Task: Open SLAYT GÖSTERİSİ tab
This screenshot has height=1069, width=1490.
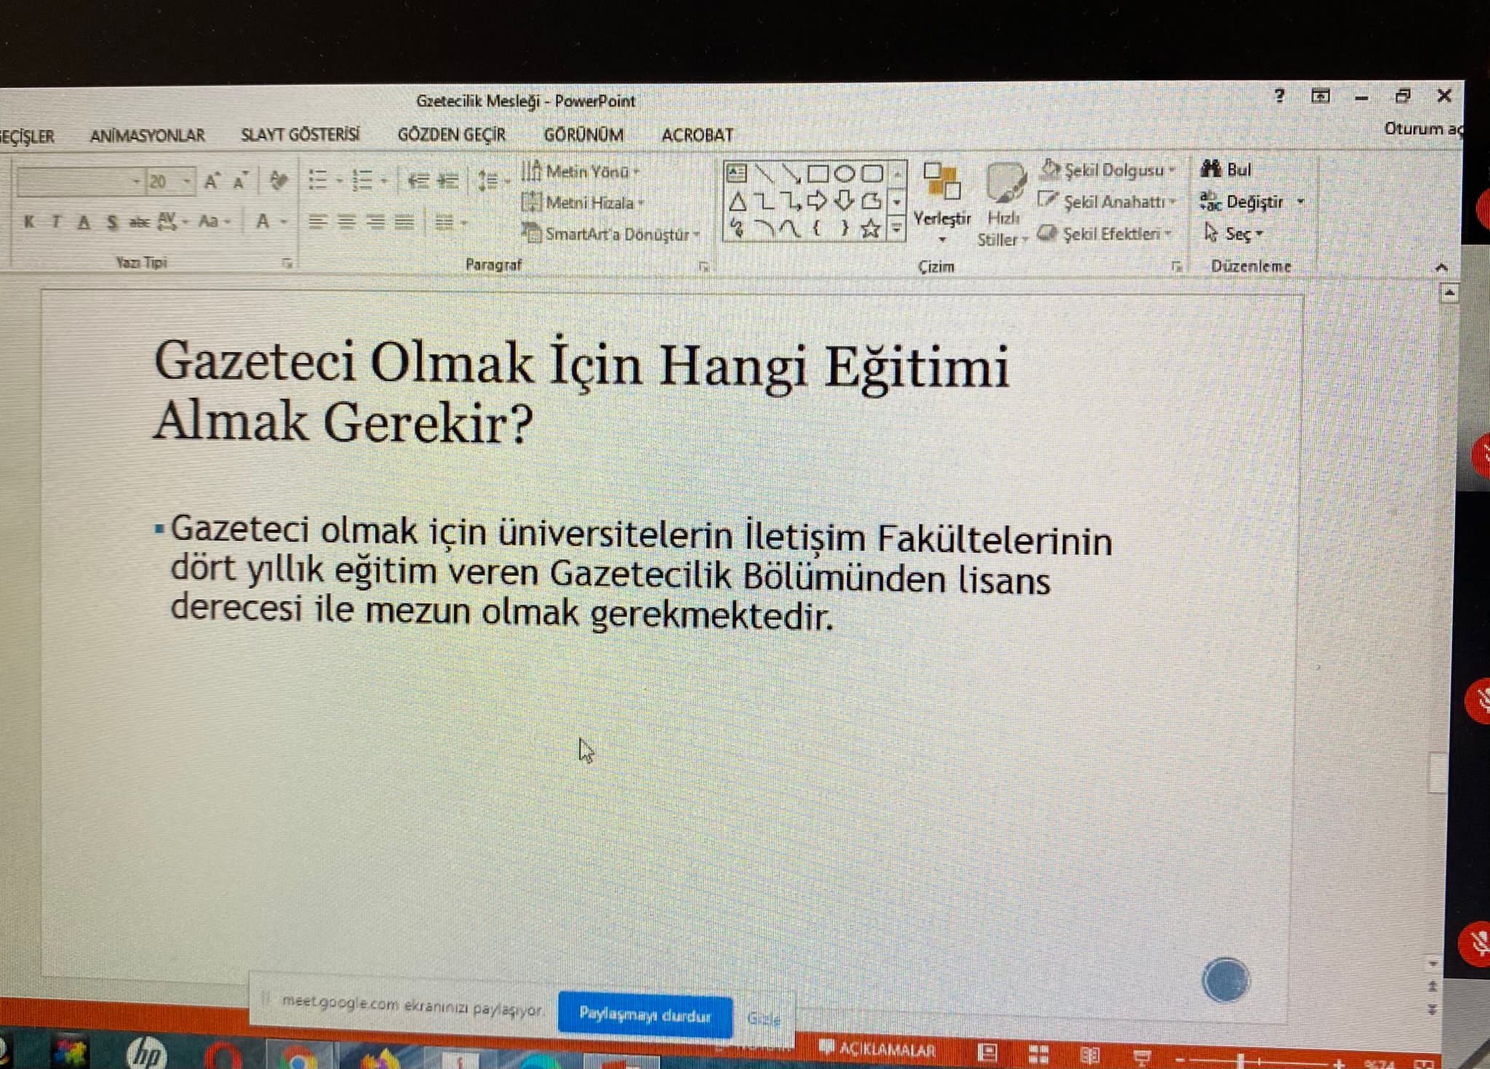Action: (x=300, y=135)
